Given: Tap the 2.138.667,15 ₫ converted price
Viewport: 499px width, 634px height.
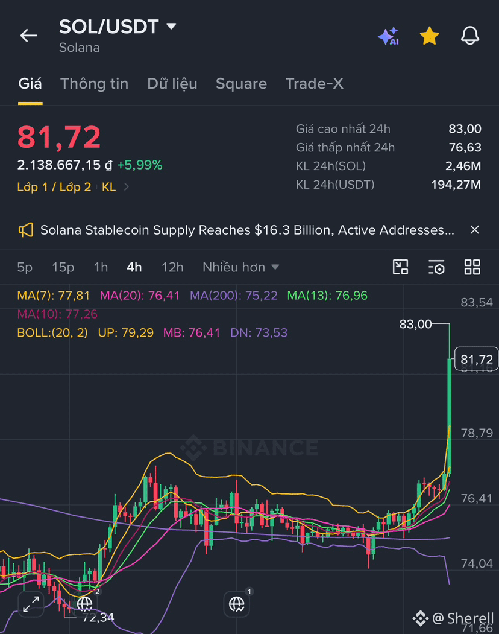Looking at the screenshot, I should 64,165.
